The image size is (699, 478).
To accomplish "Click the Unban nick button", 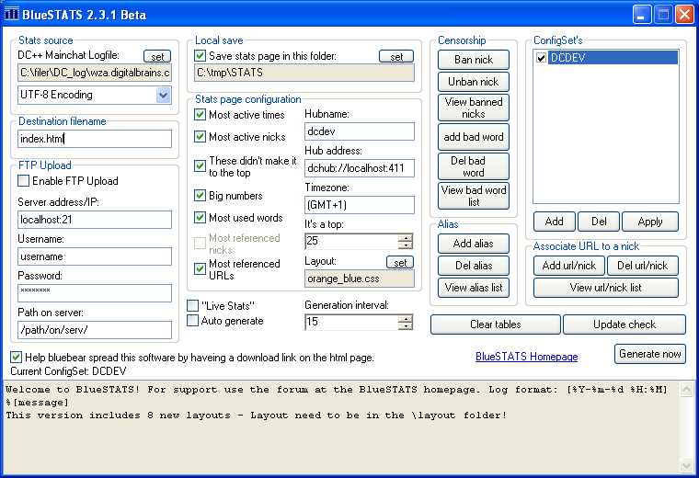I will (x=474, y=82).
